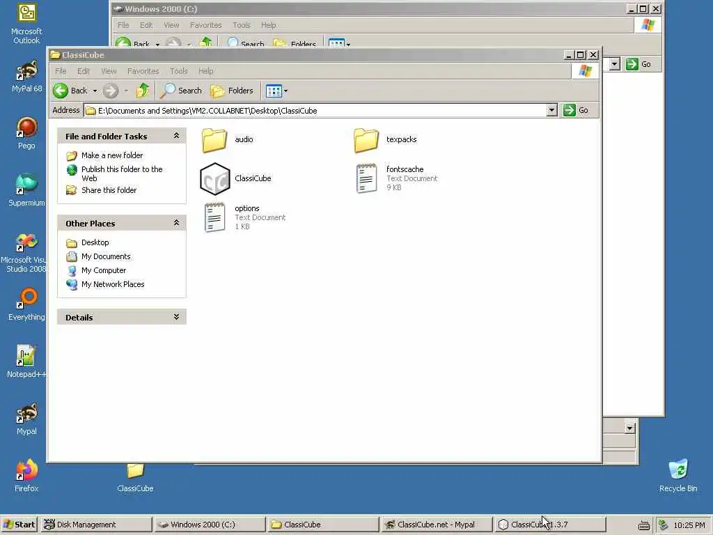Click Share this folder link
The width and height of the screenshot is (713, 535).
109,190
